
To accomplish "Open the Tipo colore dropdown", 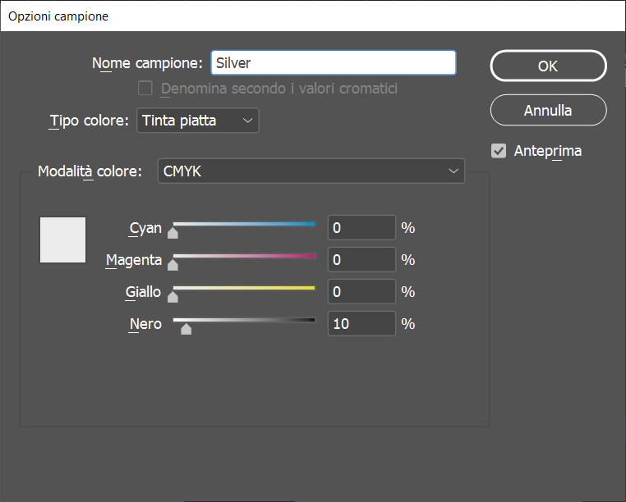I will coord(198,121).
